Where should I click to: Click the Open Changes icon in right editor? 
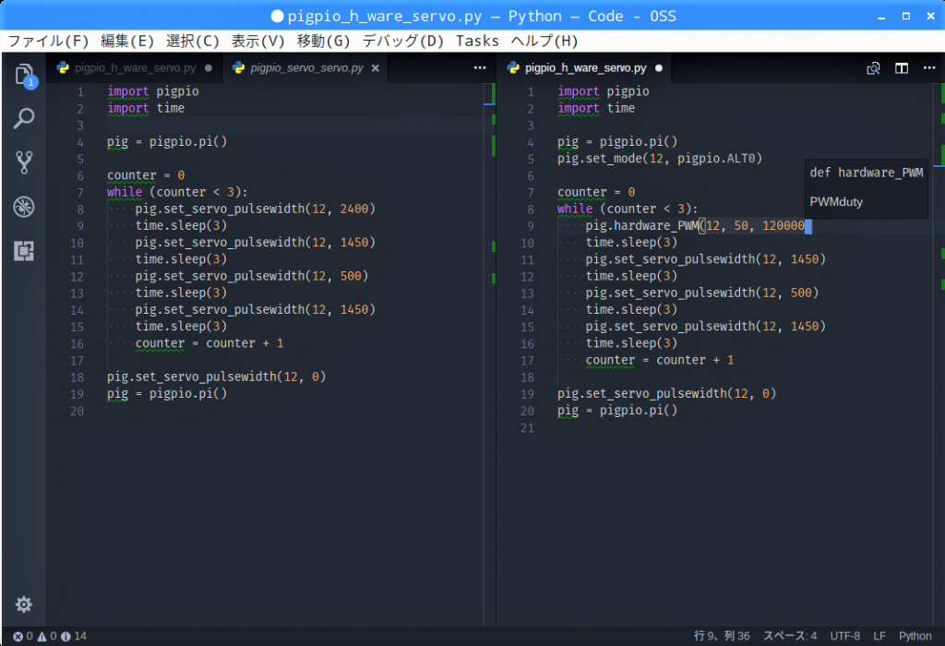(x=873, y=68)
